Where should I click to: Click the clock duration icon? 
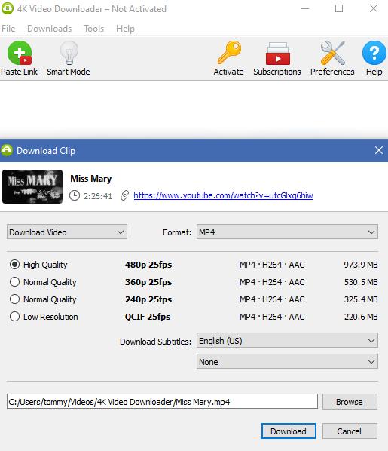[x=75, y=195]
